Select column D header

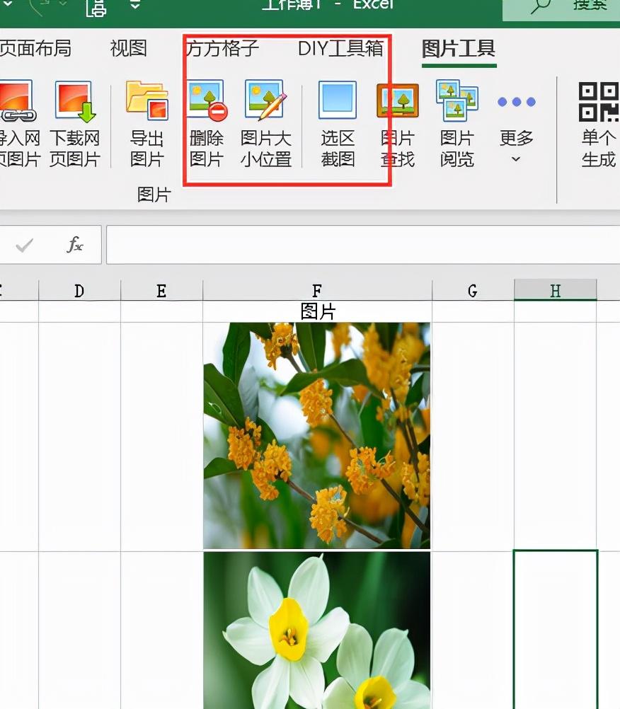point(79,290)
